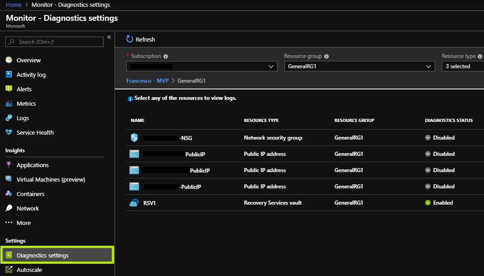Click the Subscription info icon
The width and height of the screenshot is (484, 276).
click(x=166, y=56)
